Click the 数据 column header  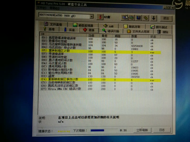click(139, 36)
